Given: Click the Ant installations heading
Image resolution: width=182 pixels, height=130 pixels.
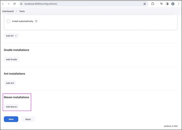Looking at the screenshot, I should [14, 74].
